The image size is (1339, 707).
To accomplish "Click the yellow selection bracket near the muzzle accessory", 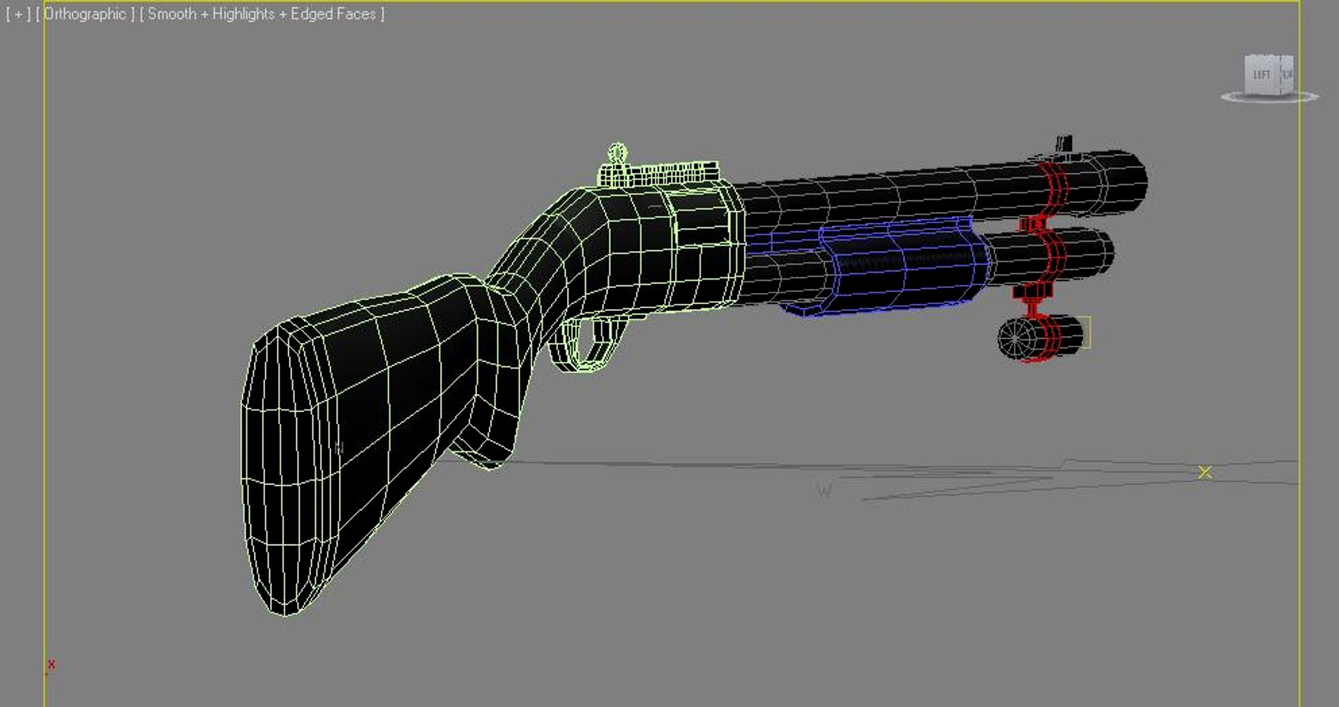I will tap(1087, 333).
